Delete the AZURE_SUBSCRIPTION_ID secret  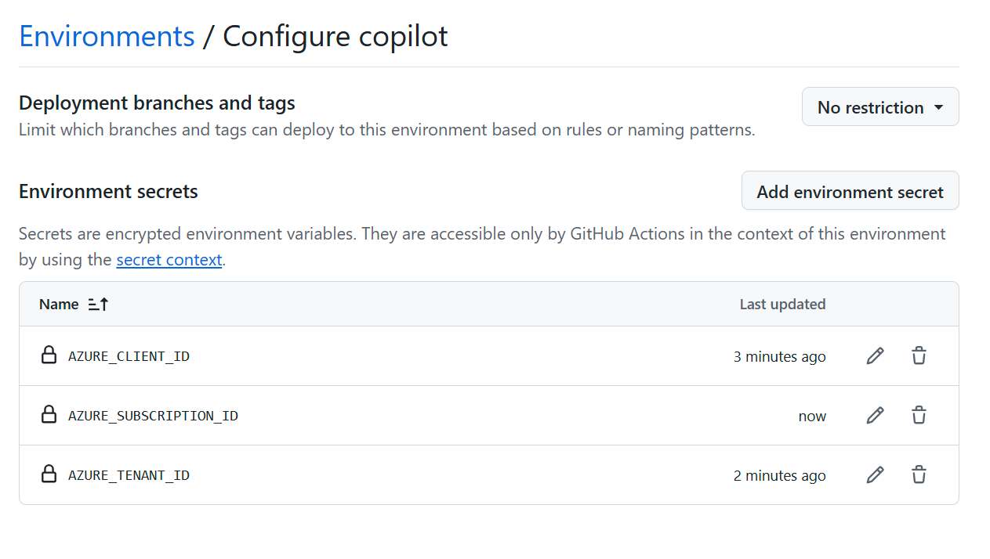point(919,415)
